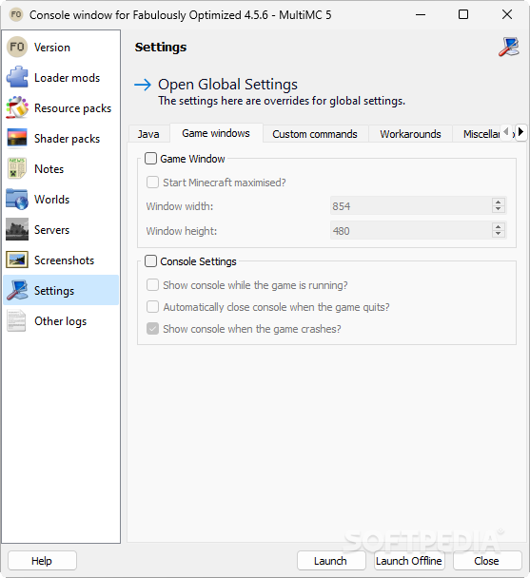Decrease Window height with down arrow

click(499, 234)
